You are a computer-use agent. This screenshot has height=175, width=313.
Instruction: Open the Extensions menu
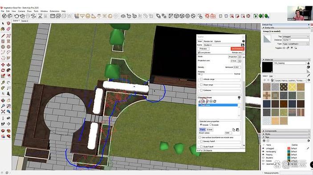(54, 11)
